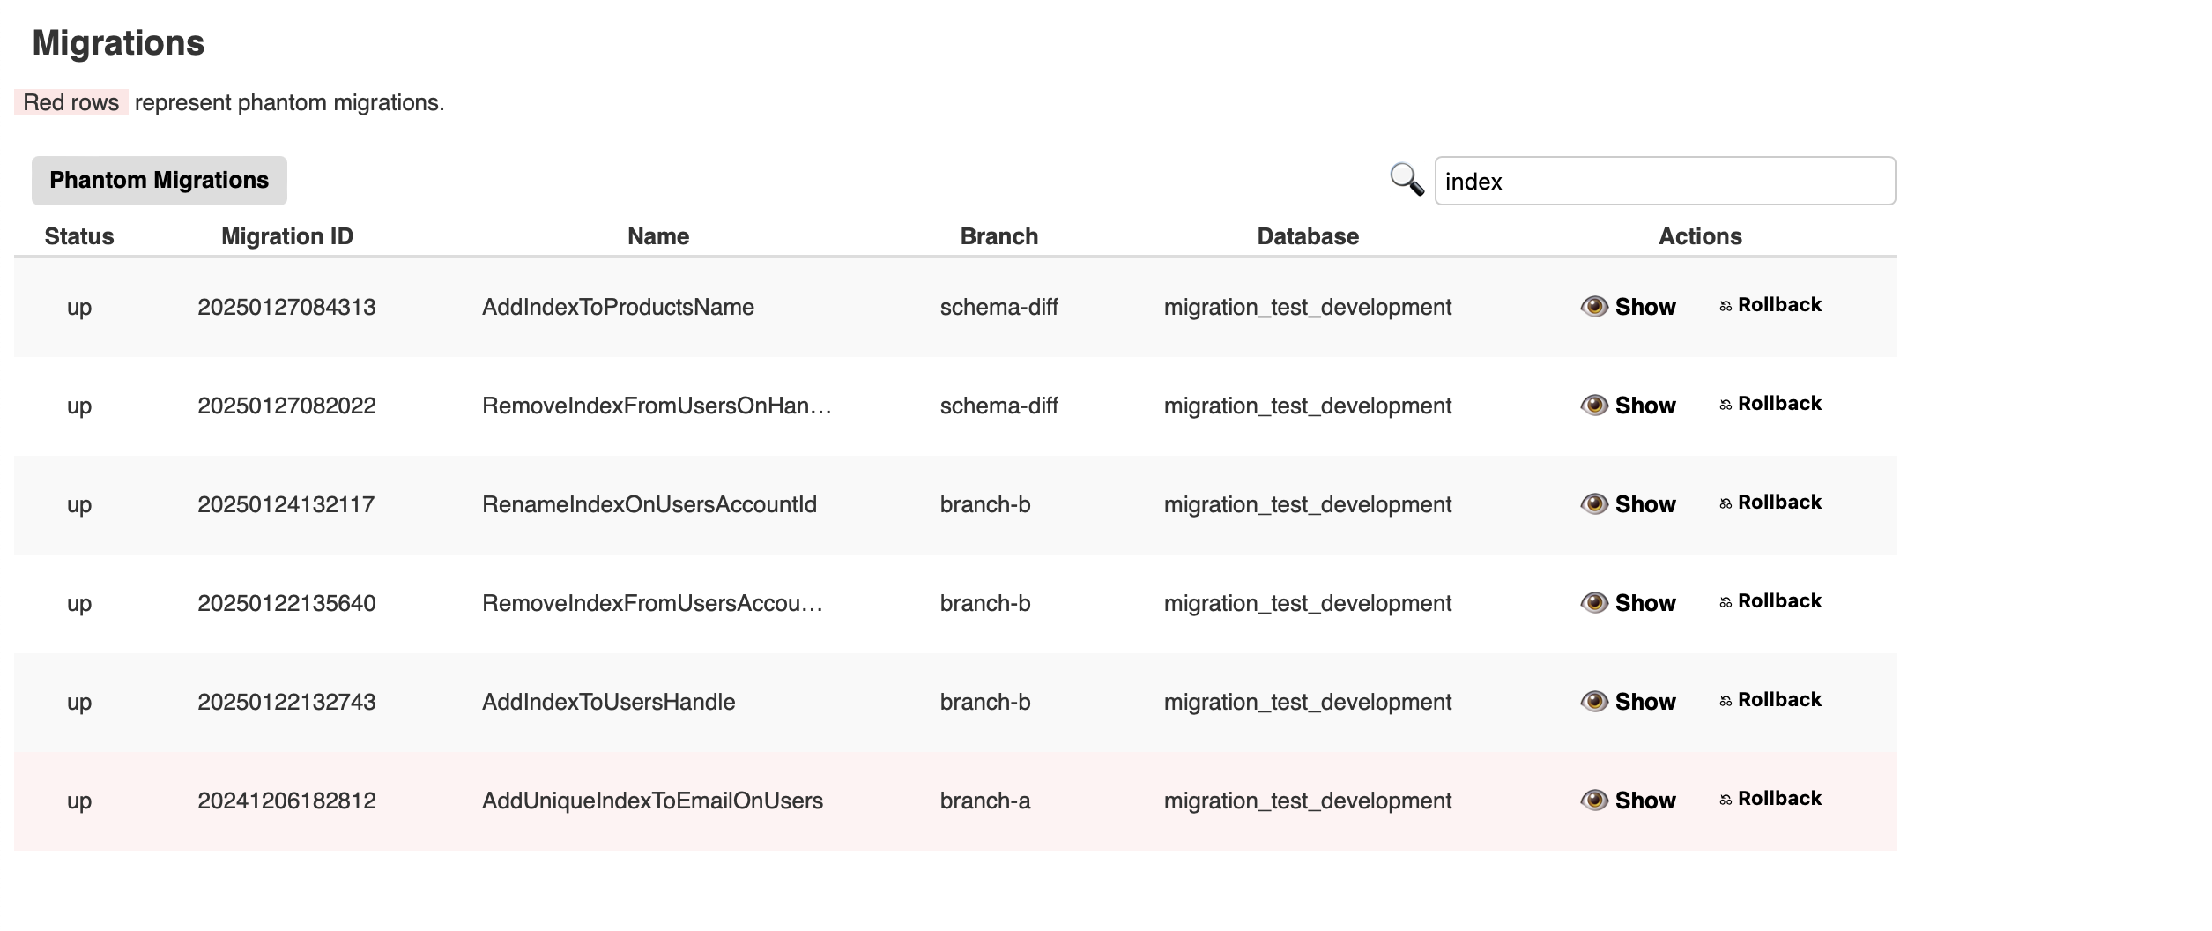Viewport: 2212px width, 931px height.
Task: Show details for AddIndexToProductsName migration
Action: (1629, 307)
